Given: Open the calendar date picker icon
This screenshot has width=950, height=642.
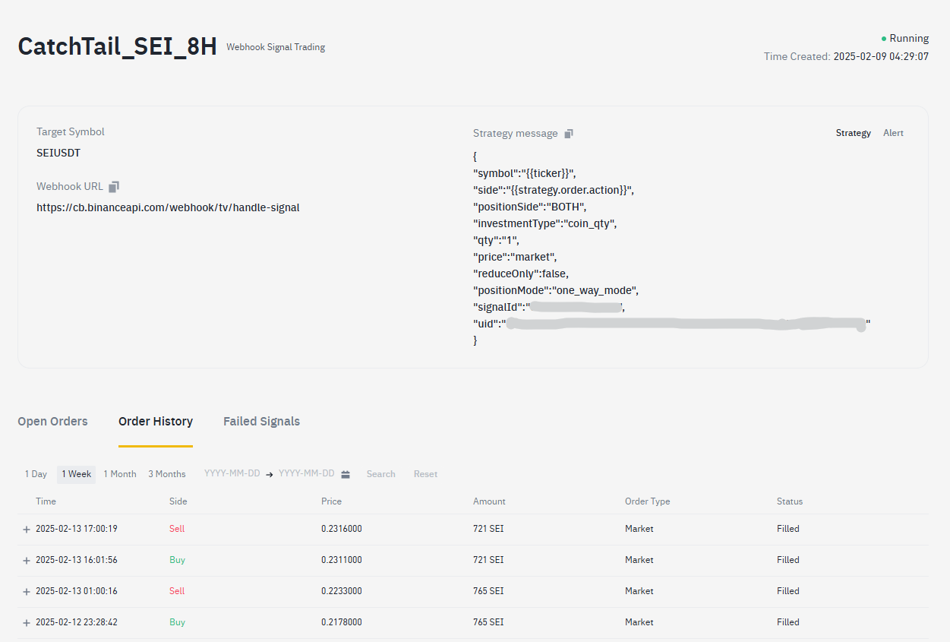Looking at the screenshot, I should (346, 474).
